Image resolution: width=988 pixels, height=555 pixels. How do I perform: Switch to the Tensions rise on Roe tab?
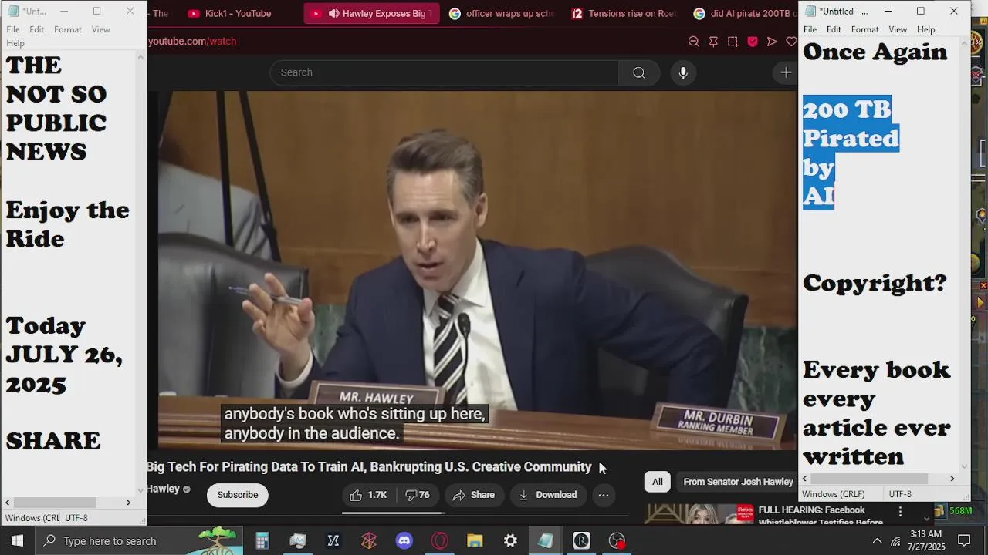[624, 13]
